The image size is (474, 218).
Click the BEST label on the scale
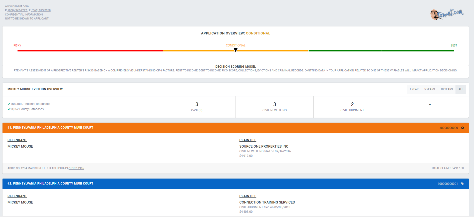tap(454, 45)
